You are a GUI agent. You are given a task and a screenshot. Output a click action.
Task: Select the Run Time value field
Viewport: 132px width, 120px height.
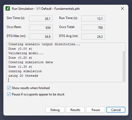pyautogui.click(x=93, y=19)
